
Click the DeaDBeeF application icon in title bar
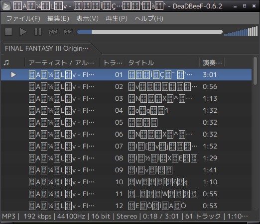tap(6, 6)
